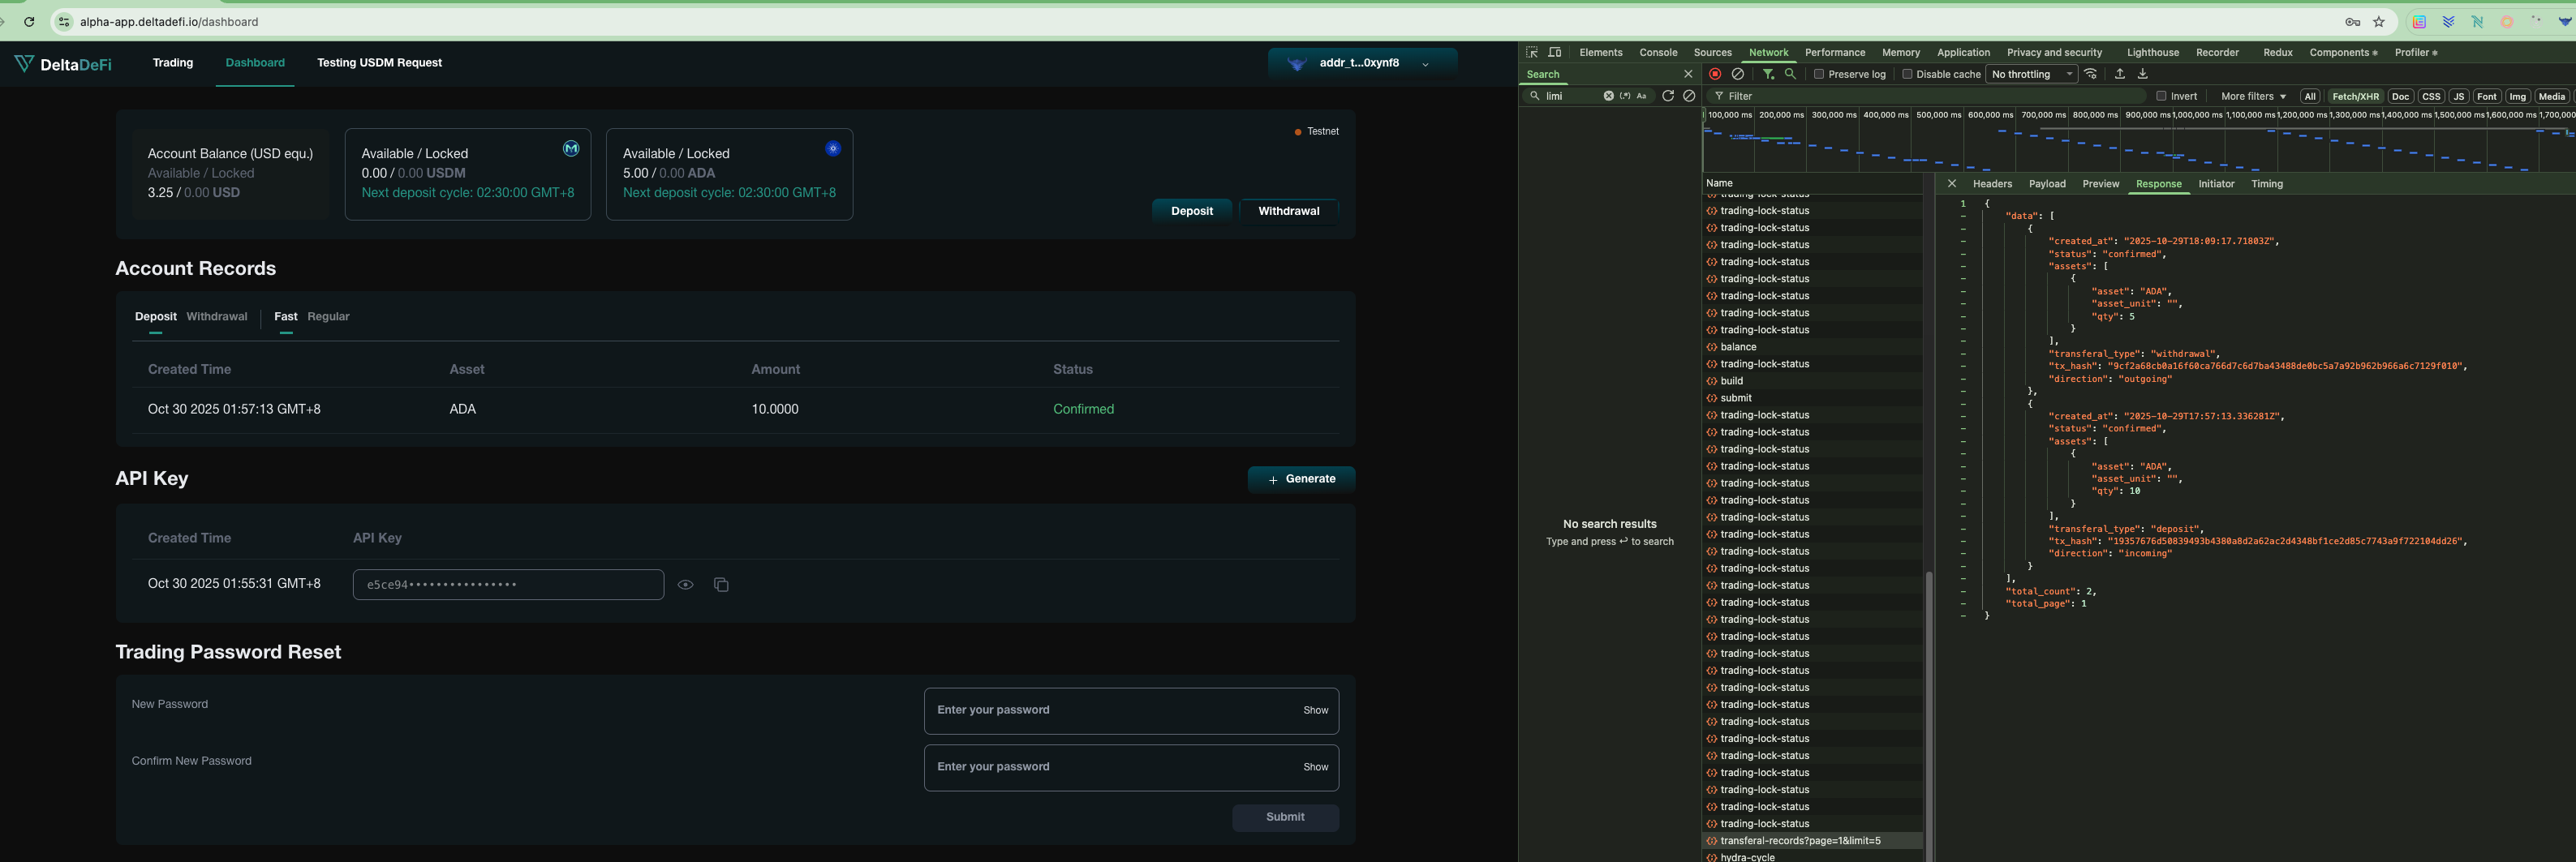This screenshot has height=862, width=2576.
Task: Click the import HAR upload icon
Action: [x=2120, y=74]
